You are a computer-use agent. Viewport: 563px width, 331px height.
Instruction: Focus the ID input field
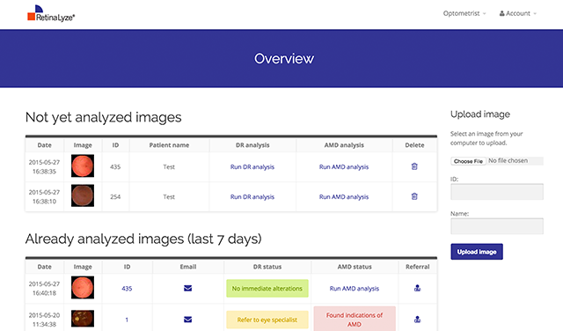[x=496, y=192]
